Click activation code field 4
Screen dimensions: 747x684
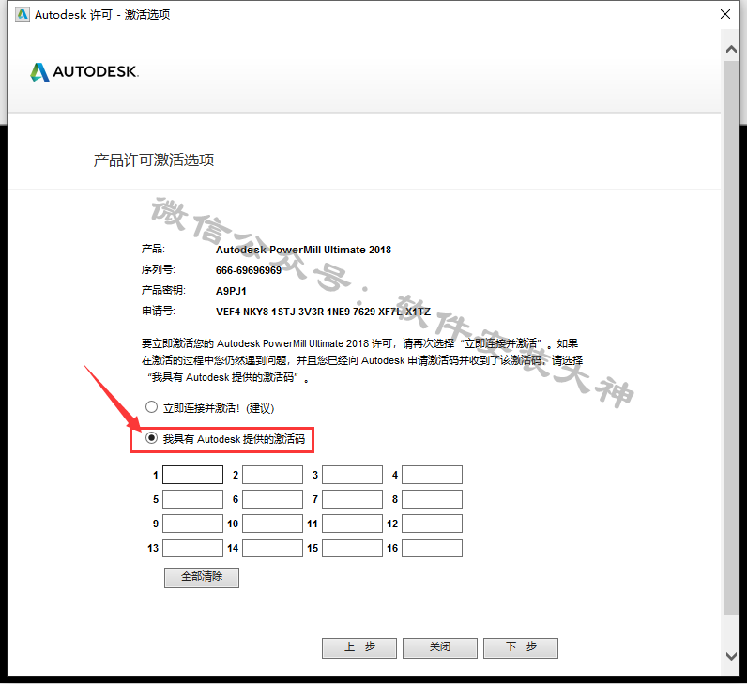click(x=432, y=475)
